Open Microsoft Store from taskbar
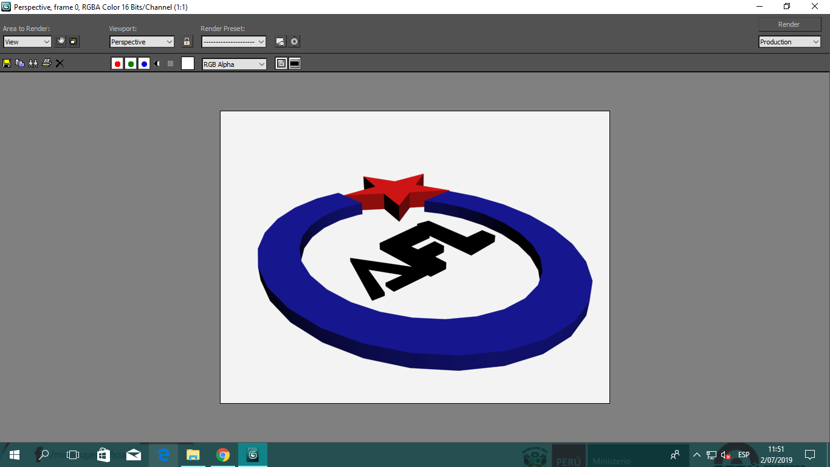This screenshot has width=830, height=467. tap(103, 455)
